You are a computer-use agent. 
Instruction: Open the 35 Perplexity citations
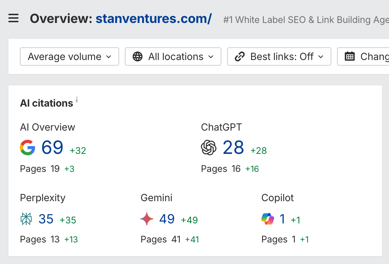coord(46,219)
